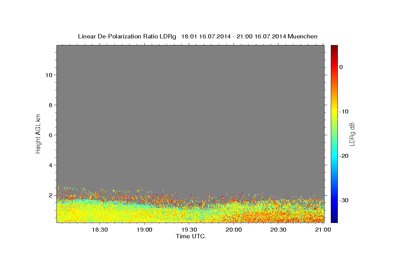
Task: Click the location label 'Muenchen' in the title
Action: (303, 36)
